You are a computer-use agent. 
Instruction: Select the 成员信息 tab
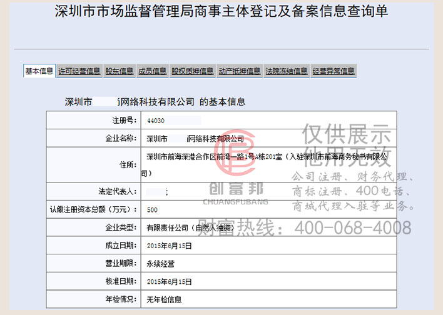[x=152, y=71]
